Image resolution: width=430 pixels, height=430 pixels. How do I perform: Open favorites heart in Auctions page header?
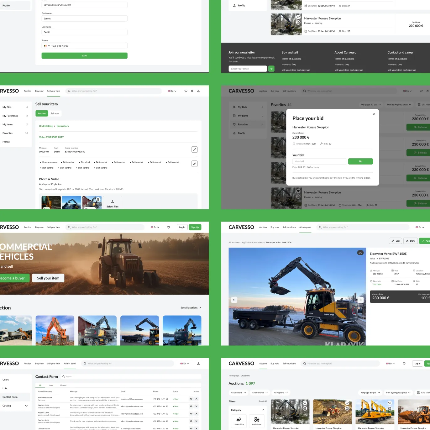pos(404,364)
